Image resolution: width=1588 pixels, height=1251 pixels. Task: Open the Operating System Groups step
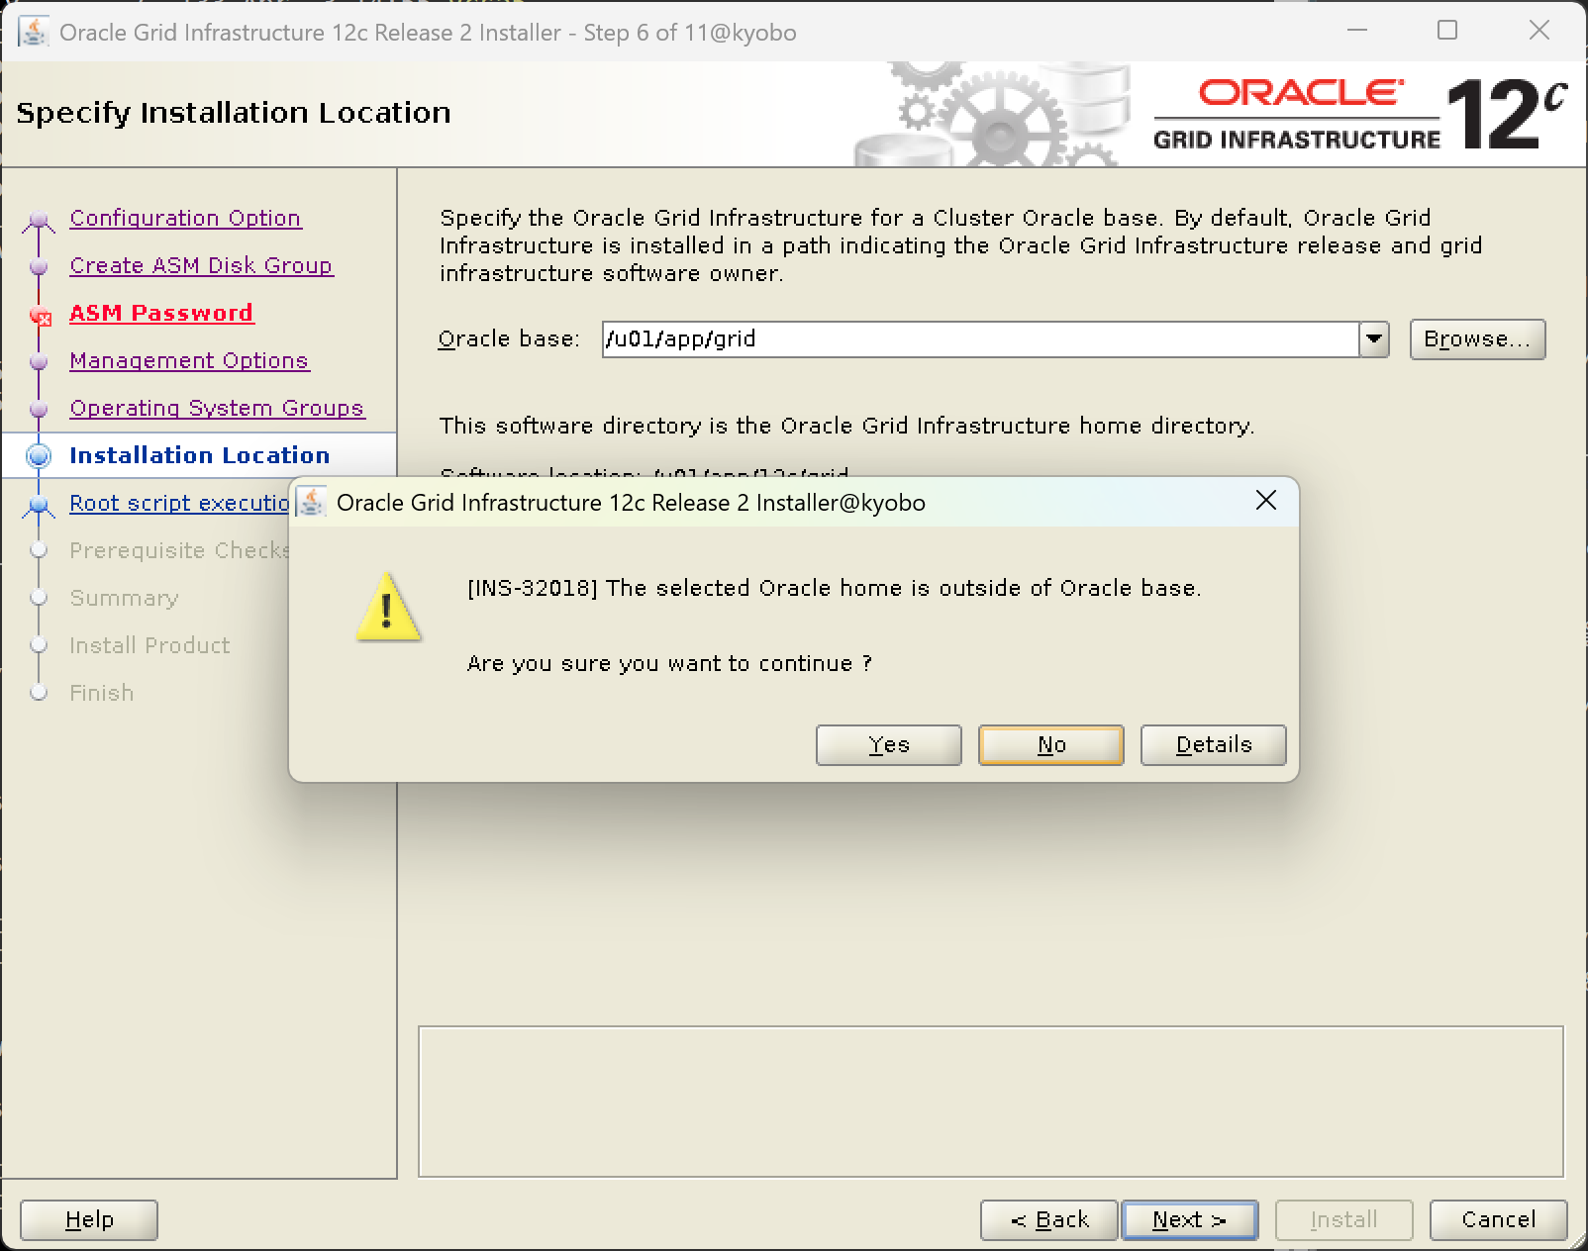pos(217,408)
